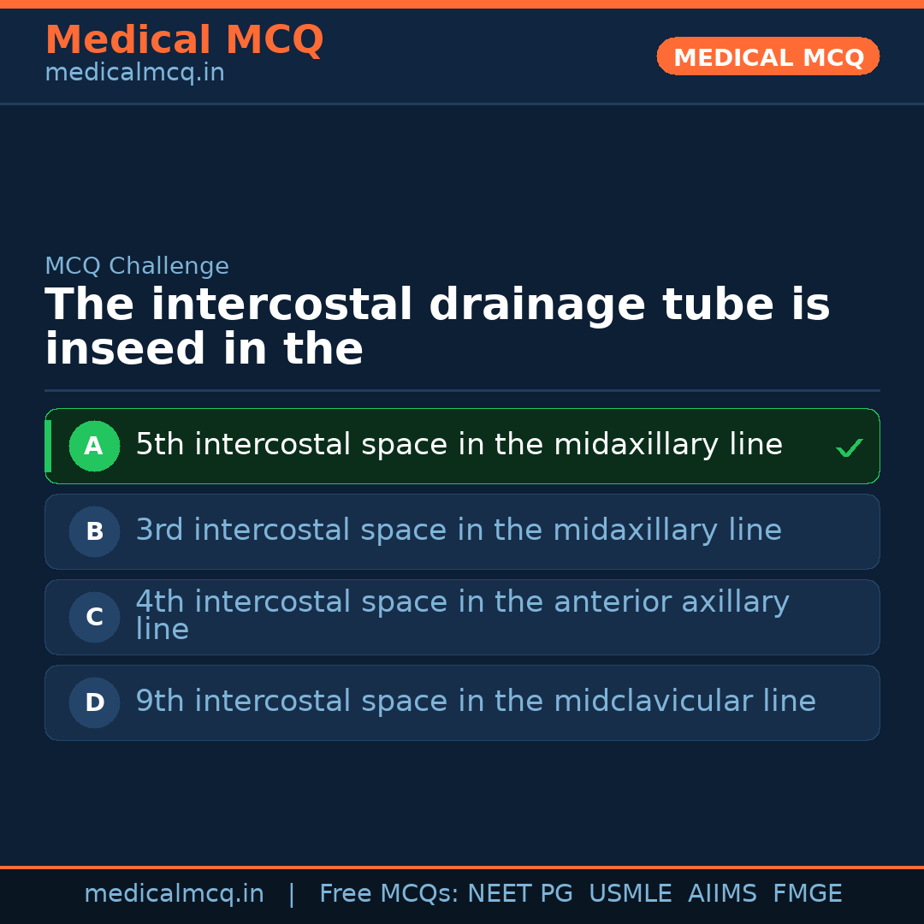Viewport: 924px width, 924px height.
Task: Click 'USMLE' in the footer
Action: pos(630,894)
